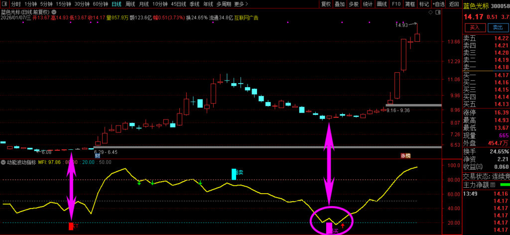Click the panel layout icon left of 分时

pyautogui.click(x=5, y=3)
